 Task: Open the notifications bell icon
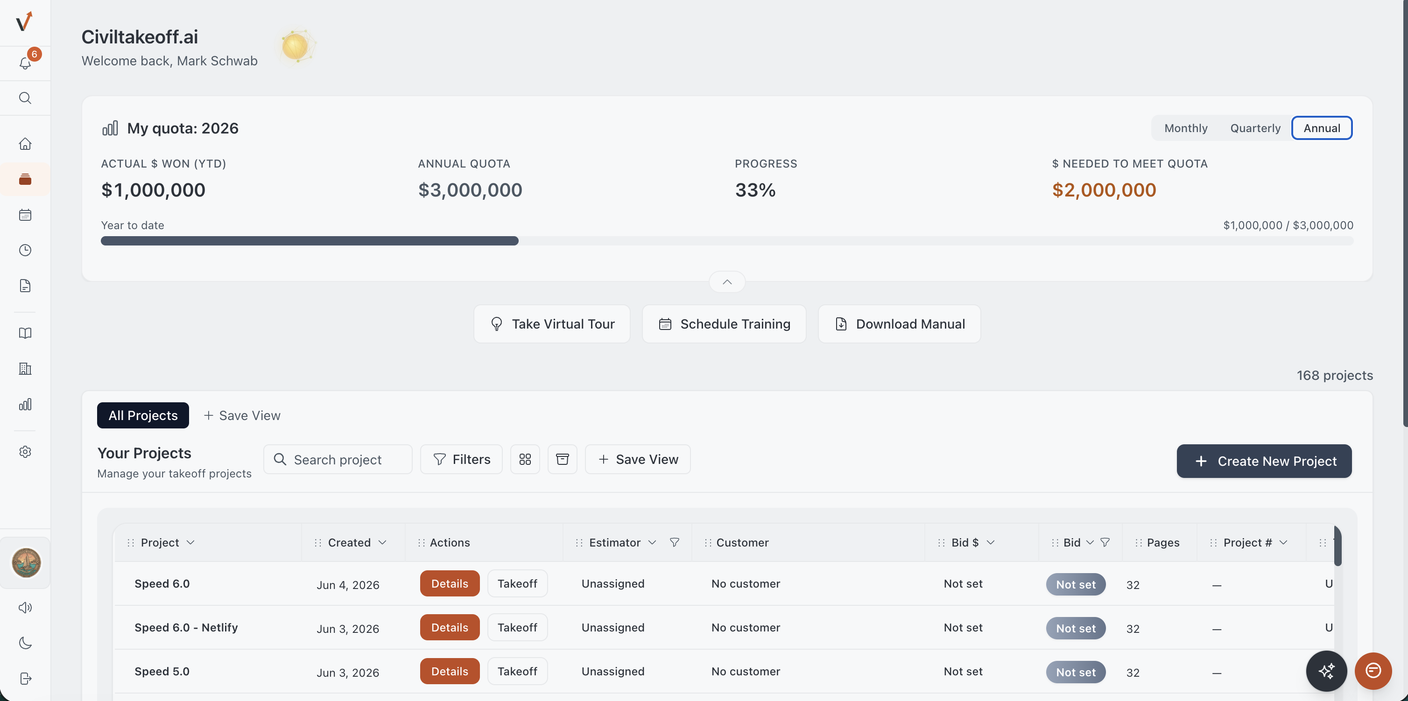click(x=25, y=63)
